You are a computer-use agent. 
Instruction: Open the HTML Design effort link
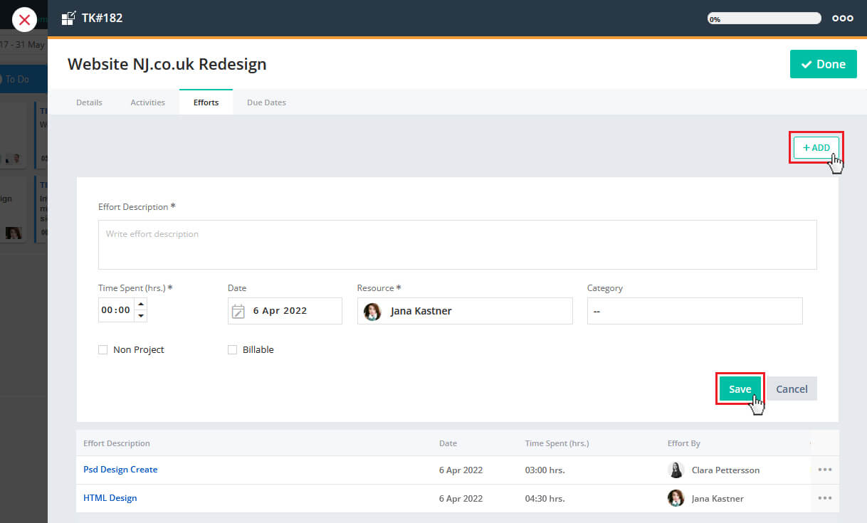click(x=110, y=498)
